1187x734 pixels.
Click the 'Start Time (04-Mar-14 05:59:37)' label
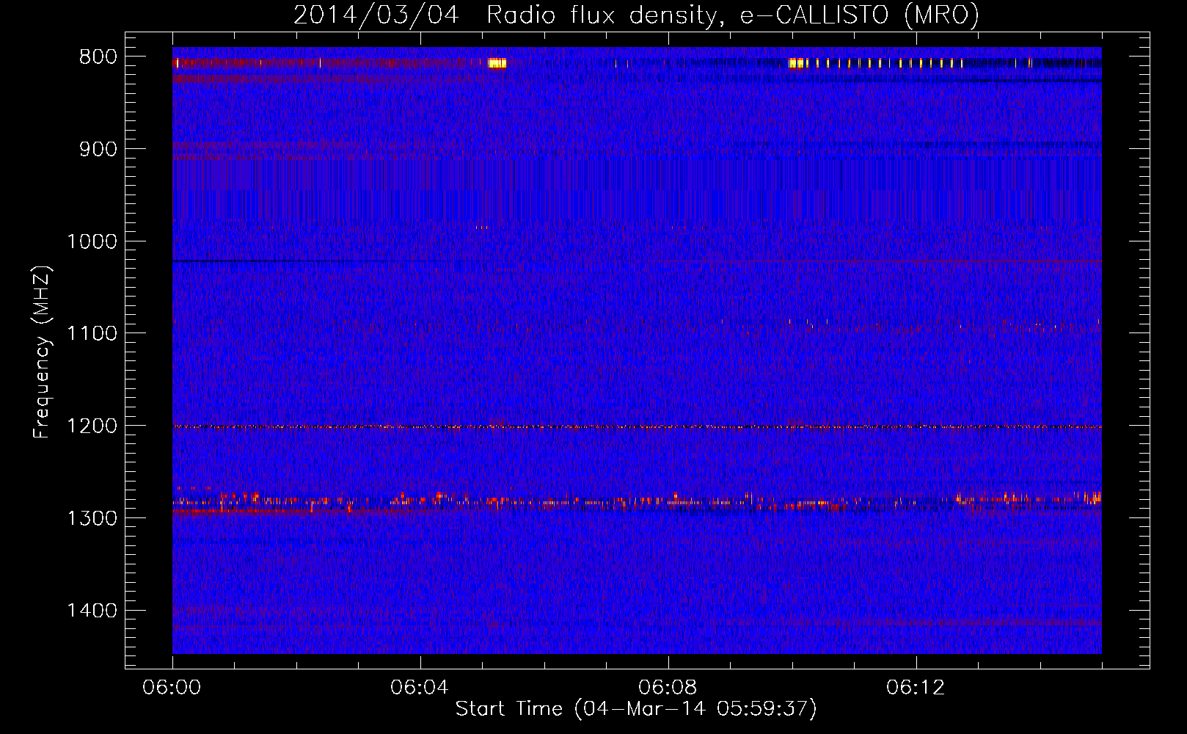click(x=636, y=708)
